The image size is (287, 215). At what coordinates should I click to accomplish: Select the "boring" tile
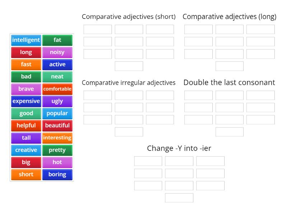click(x=57, y=175)
